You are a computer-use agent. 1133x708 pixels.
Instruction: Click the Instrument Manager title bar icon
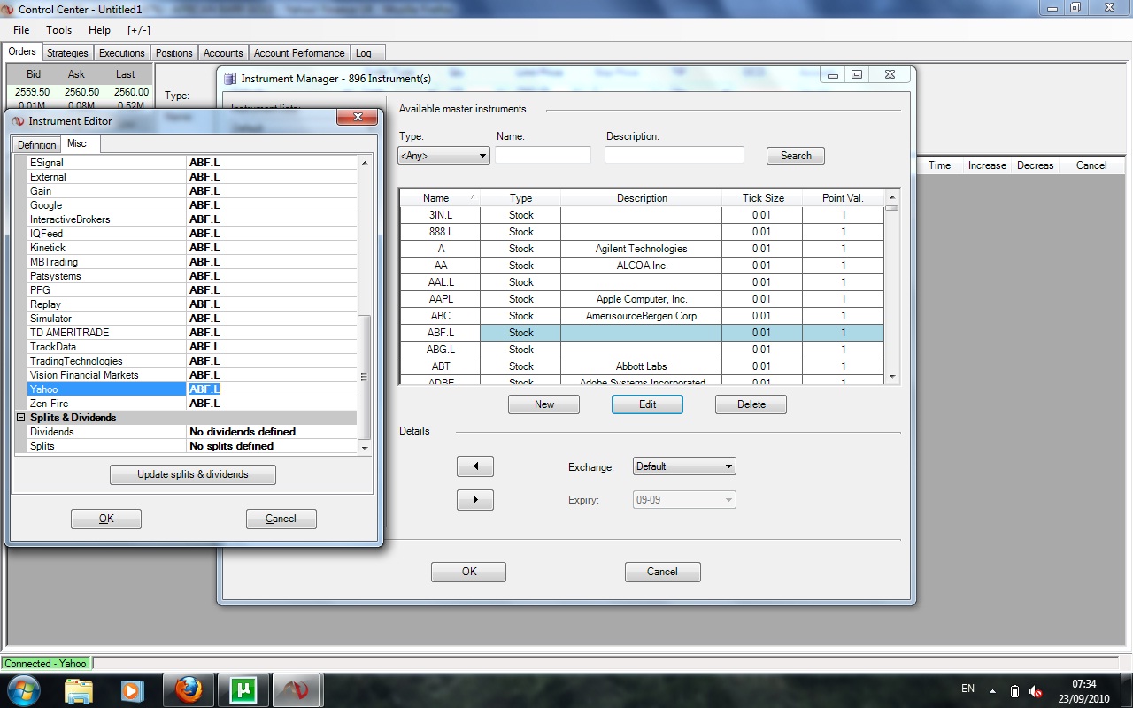click(x=231, y=79)
